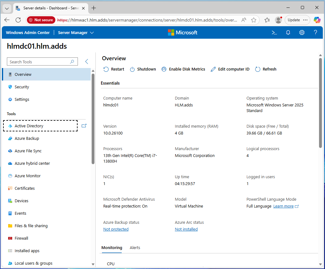The image size is (325, 269).
Task: Open the PowerShell console icon in header
Action: [x=274, y=32]
